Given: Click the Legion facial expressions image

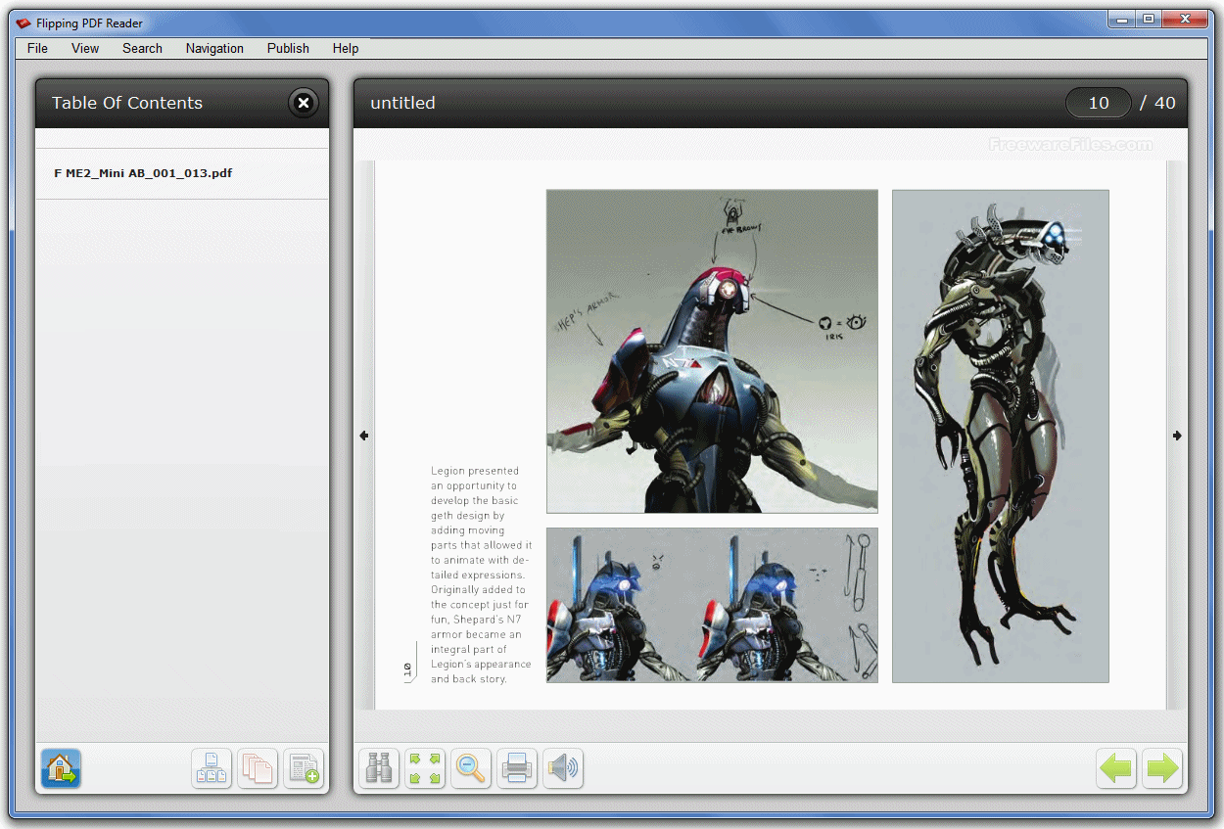Looking at the screenshot, I should click(712, 605).
